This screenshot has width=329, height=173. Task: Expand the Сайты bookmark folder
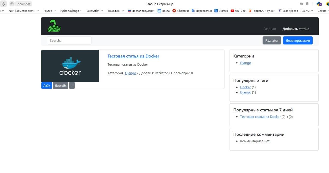(307, 11)
